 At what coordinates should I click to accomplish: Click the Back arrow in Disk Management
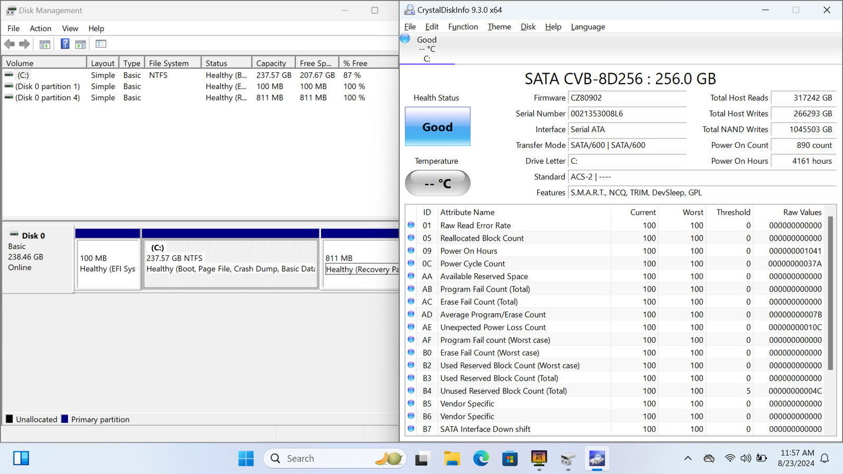coord(9,44)
